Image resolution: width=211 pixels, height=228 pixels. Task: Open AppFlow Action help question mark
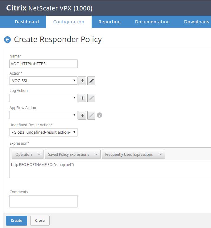pyautogui.click(x=99, y=115)
